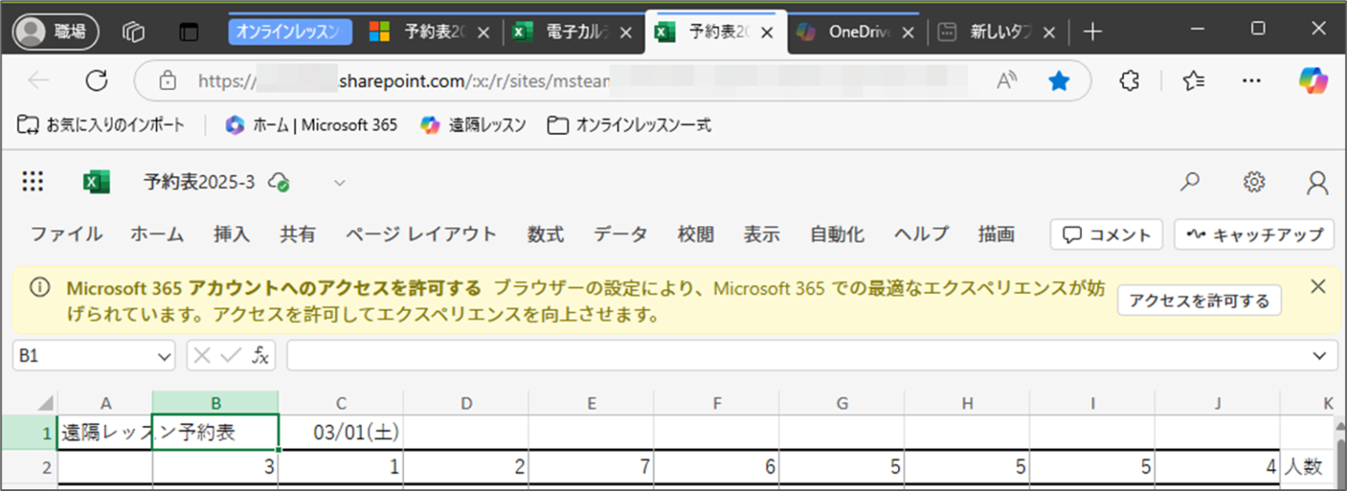
Task: Open the account person icon
Action: [x=1317, y=182]
